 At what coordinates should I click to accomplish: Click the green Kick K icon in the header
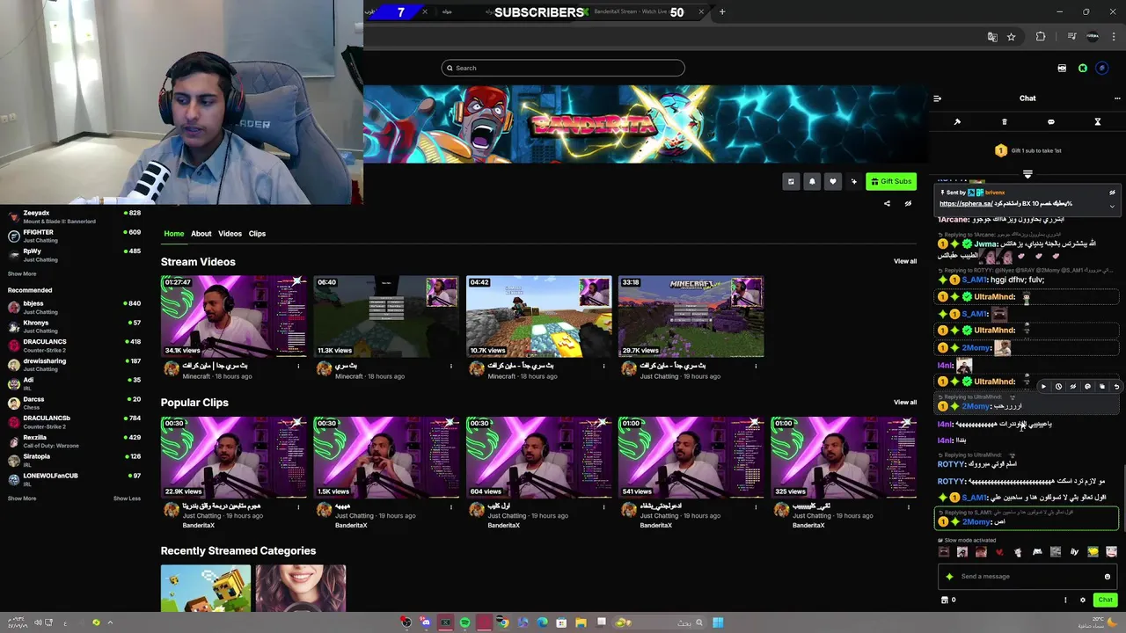[x=1083, y=69]
